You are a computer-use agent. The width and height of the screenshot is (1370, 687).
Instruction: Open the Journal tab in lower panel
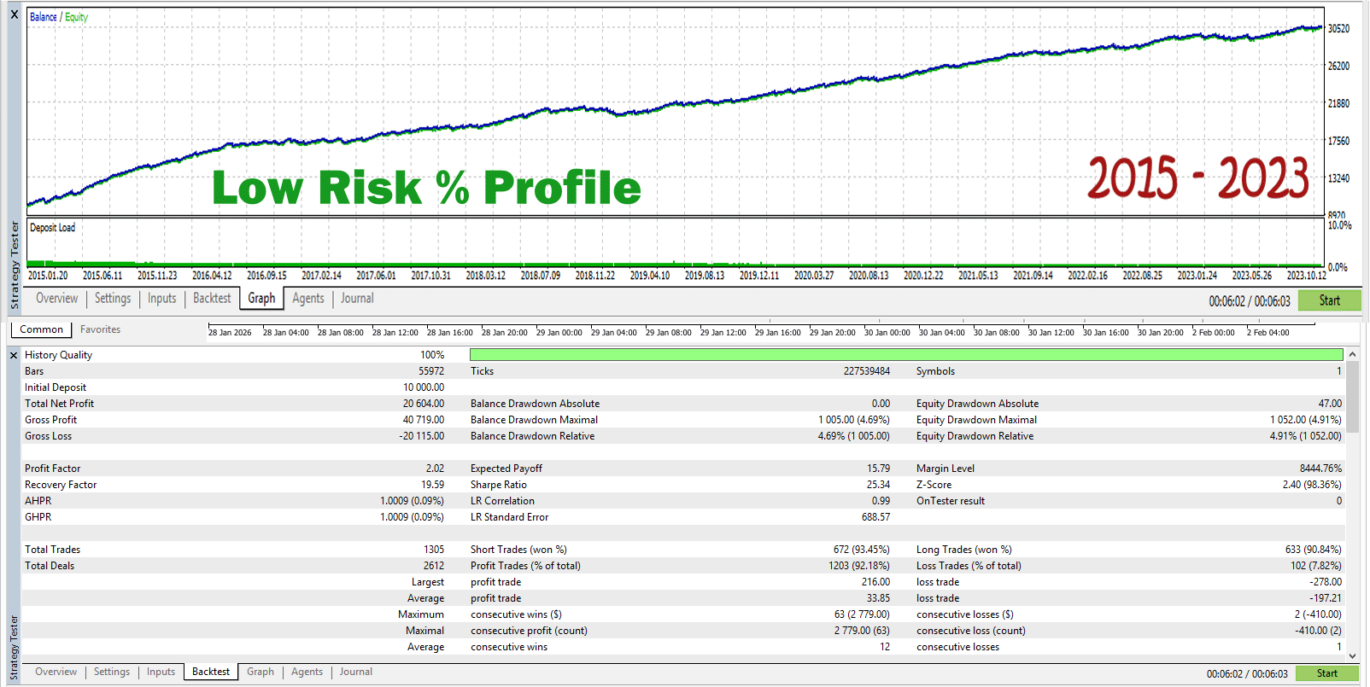point(356,672)
